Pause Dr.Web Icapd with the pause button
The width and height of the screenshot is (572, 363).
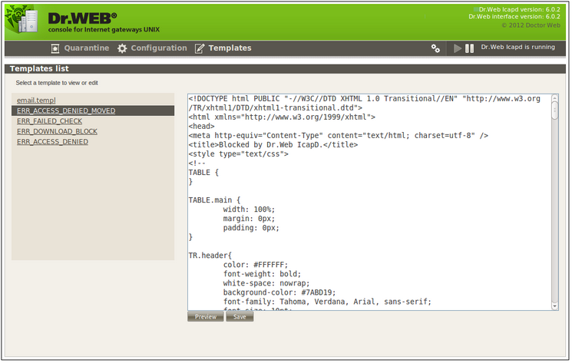(469, 48)
